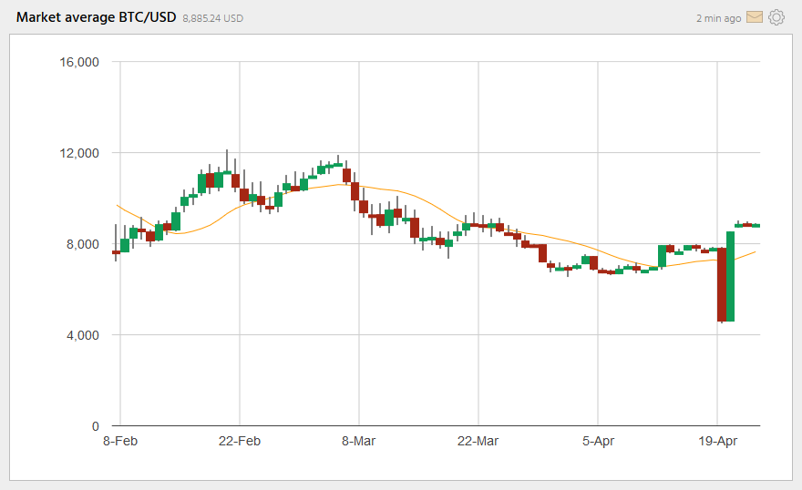Click the 8,885.24 USD price label
This screenshot has height=490, width=802.
point(213,18)
